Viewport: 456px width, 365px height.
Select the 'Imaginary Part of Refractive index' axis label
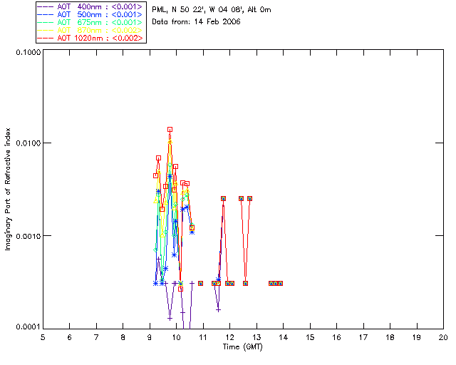[8, 189]
